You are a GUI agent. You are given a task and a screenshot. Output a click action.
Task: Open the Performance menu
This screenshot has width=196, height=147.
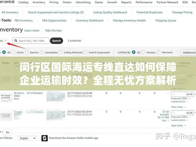(144, 3)
